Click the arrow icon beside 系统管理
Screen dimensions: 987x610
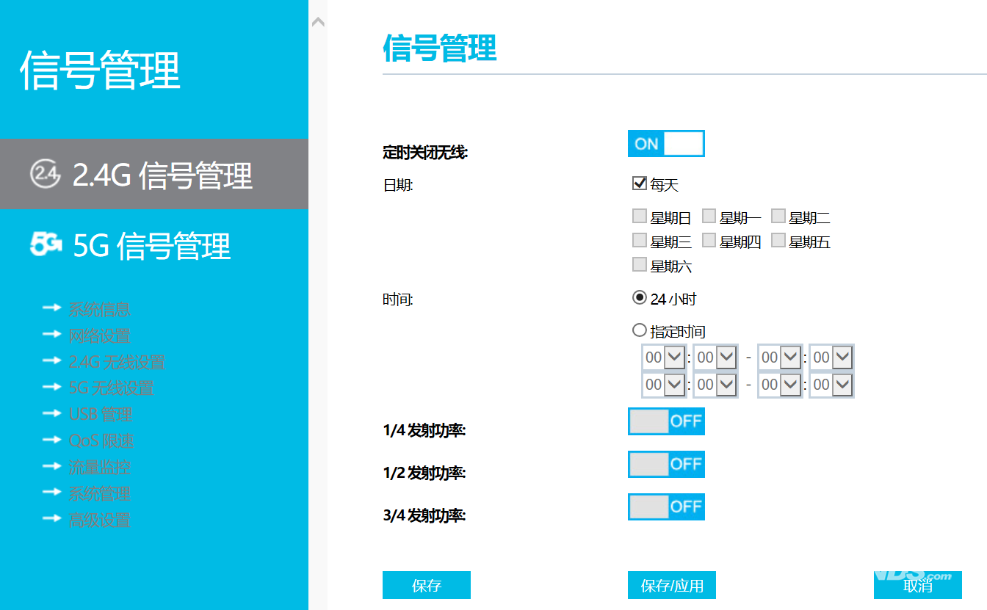(x=52, y=493)
